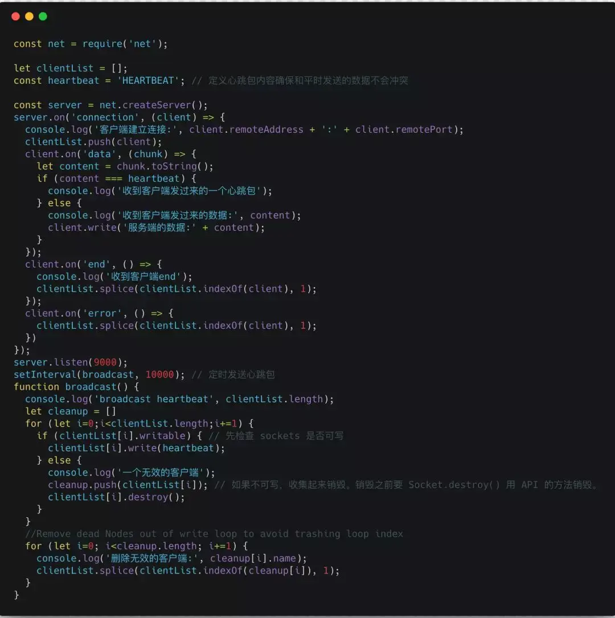Click the interval value 10000
The height and width of the screenshot is (618, 615).
(x=159, y=374)
